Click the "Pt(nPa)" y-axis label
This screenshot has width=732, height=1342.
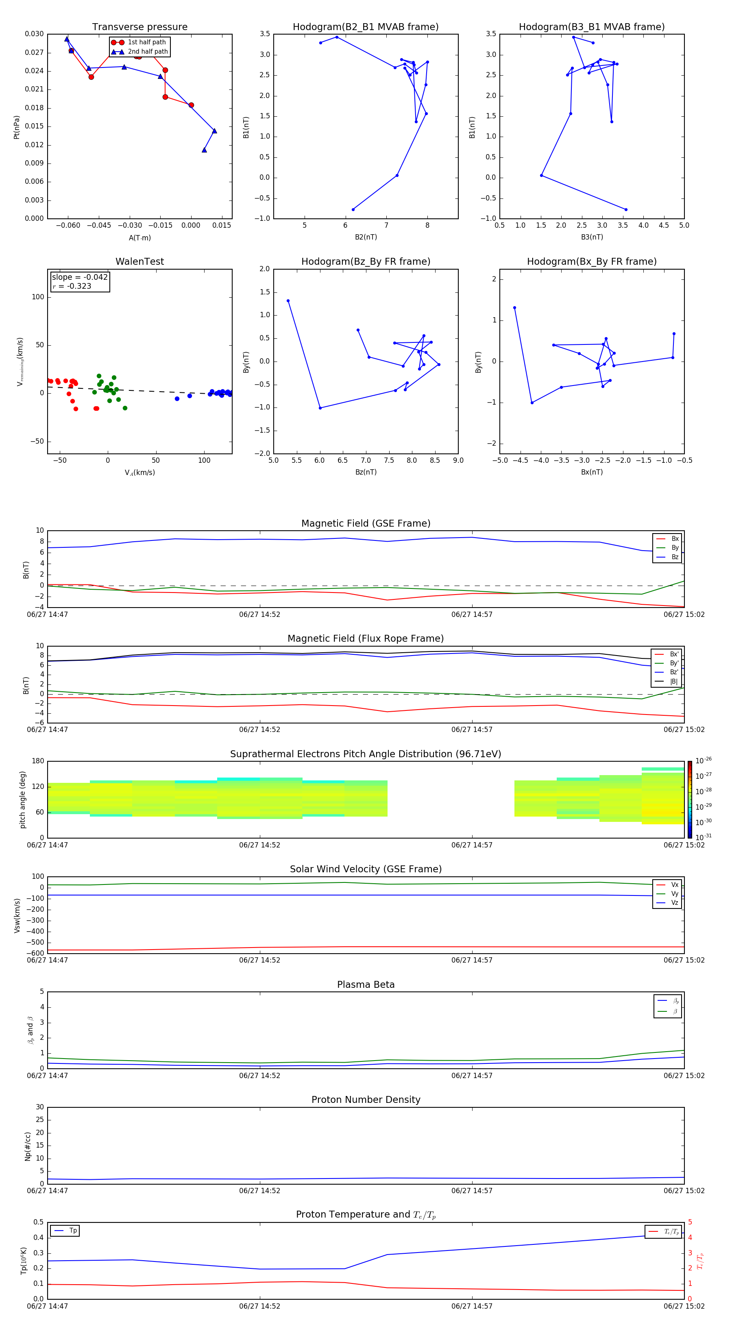point(17,127)
